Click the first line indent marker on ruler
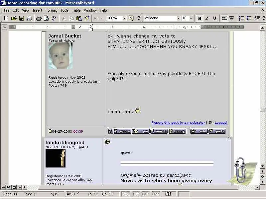This screenshot has height=199, width=266. click(x=91, y=26)
